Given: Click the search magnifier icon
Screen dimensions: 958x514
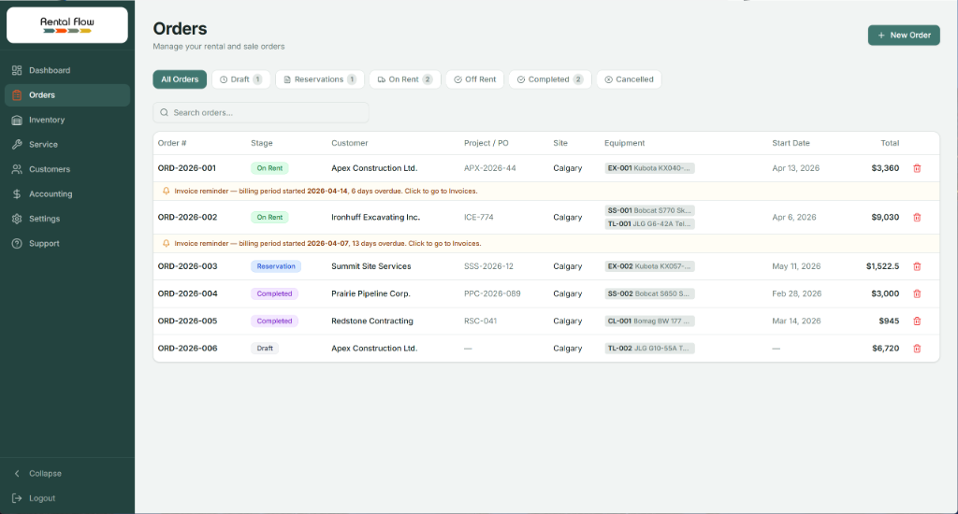Looking at the screenshot, I should pyautogui.click(x=165, y=113).
